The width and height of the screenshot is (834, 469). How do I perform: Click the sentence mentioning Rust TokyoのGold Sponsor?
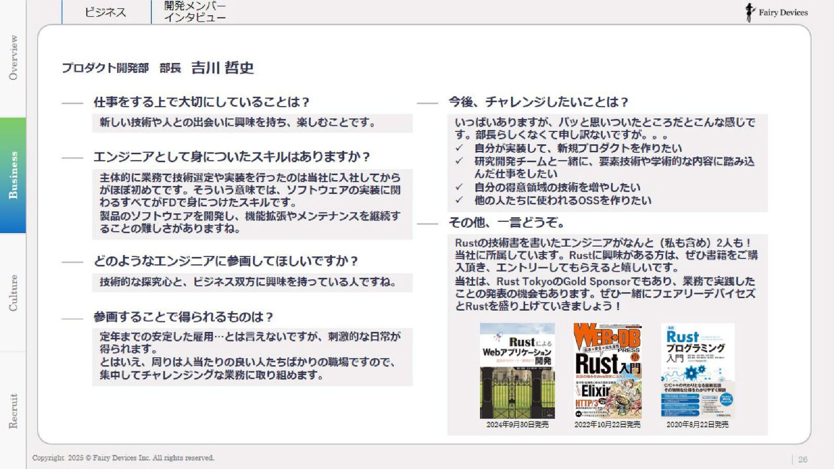point(606,294)
